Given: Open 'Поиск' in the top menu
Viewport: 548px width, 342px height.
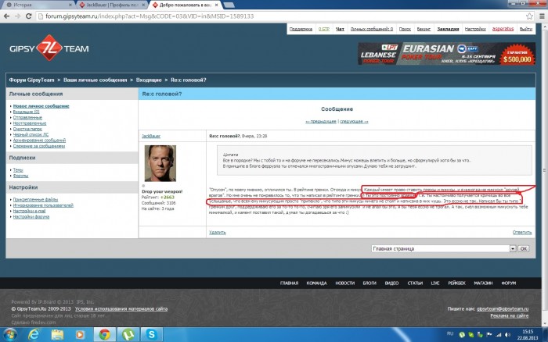Looking at the screenshot, I should [405, 29].
